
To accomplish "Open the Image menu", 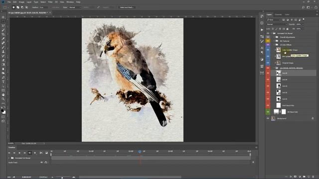I will (x=21, y=2).
